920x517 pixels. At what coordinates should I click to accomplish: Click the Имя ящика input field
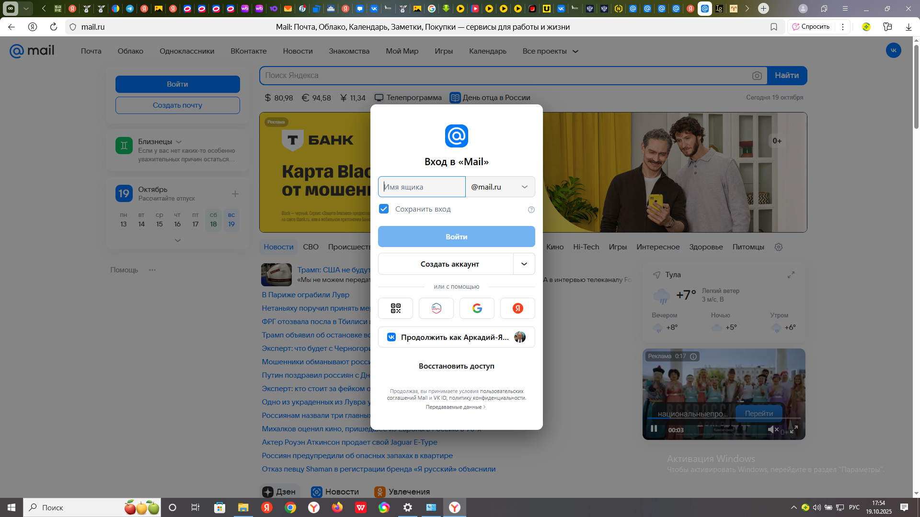tap(422, 187)
